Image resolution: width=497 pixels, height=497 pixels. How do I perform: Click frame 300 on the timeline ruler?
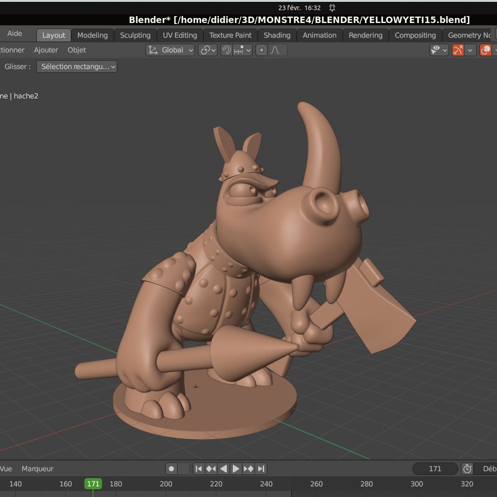pyautogui.click(x=417, y=484)
